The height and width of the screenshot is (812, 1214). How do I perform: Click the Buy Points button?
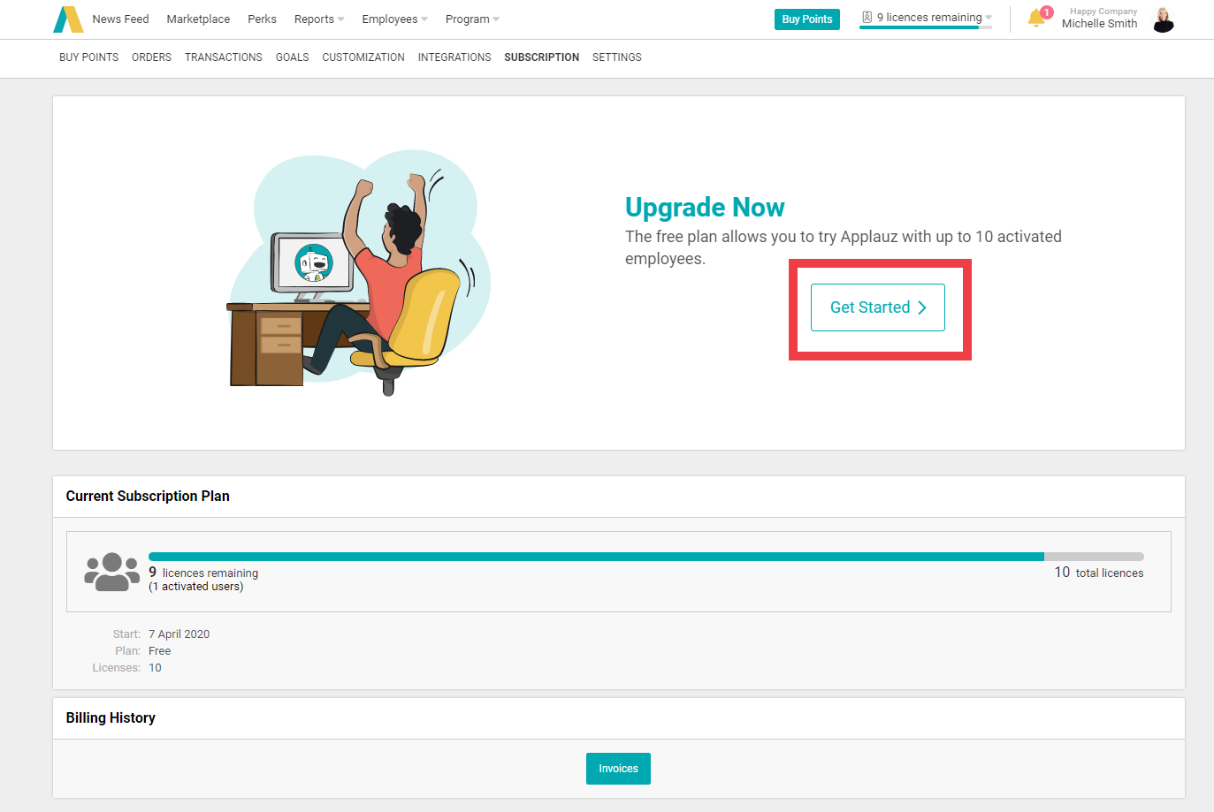point(806,19)
